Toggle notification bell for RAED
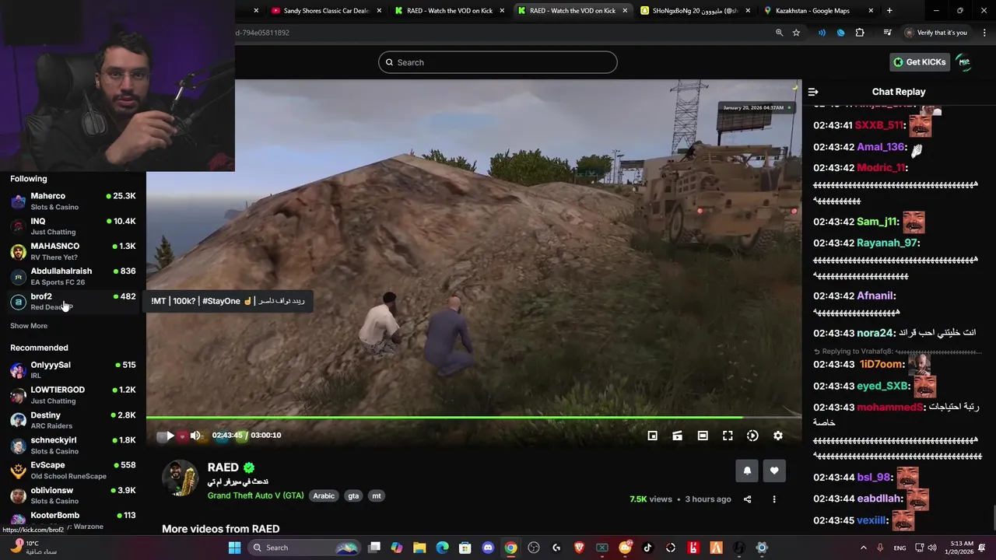 coord(747,471)
